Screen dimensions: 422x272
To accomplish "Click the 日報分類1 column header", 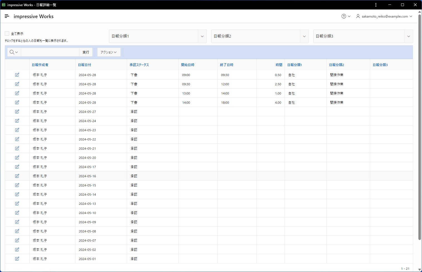I will click(294, 65).
